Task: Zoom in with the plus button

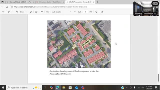Action: pos(75,12)
